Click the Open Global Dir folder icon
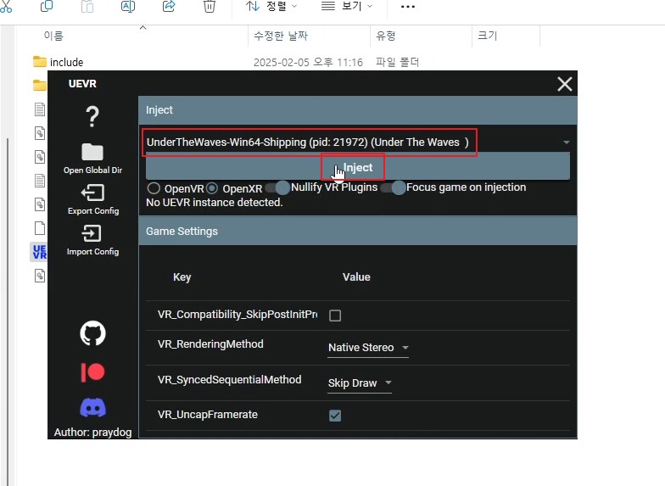Viewport: 665px width, 486px height. tap(92, 152)
